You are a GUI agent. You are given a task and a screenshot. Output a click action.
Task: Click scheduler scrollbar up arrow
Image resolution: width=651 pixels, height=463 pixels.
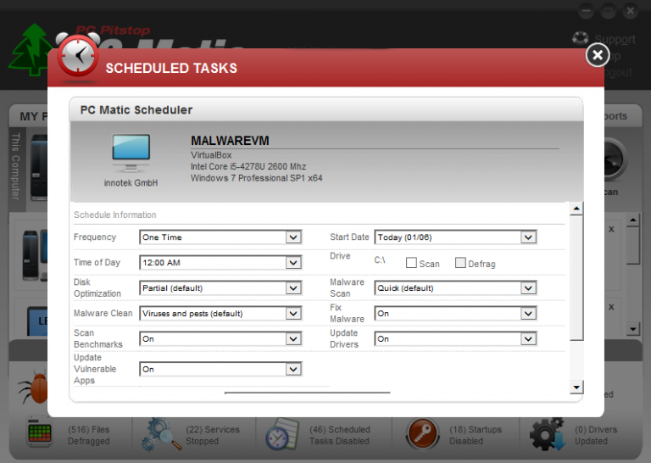[x=576, y=209]
